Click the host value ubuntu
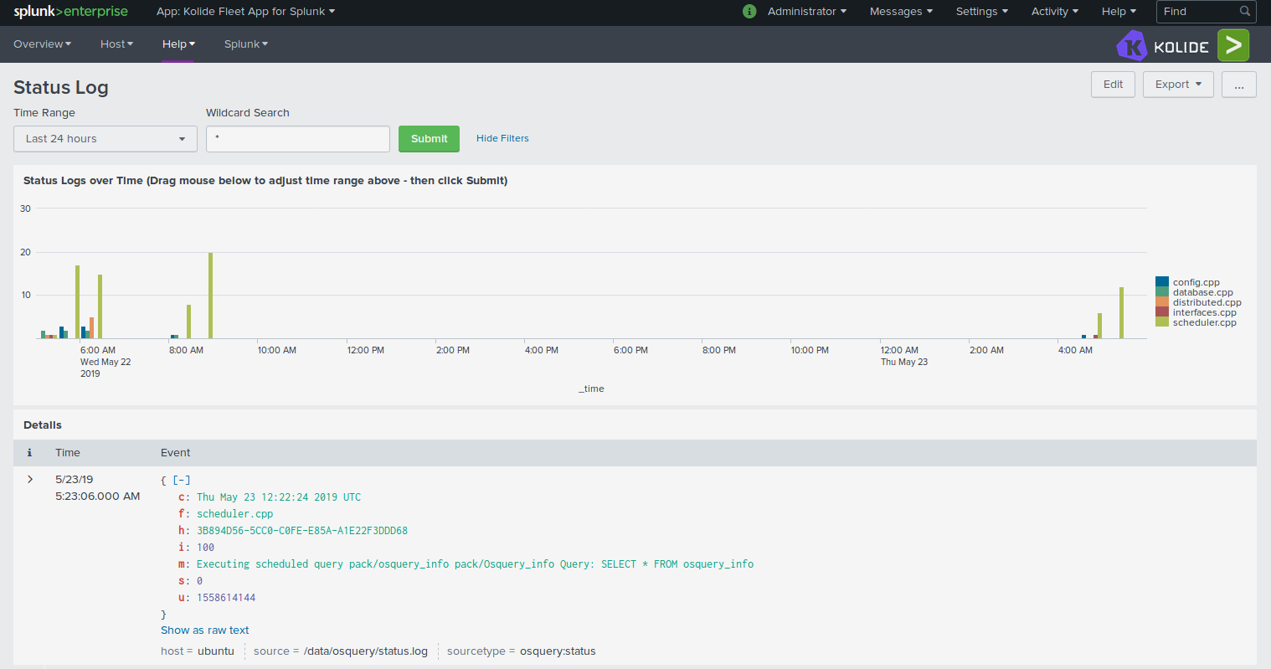Viewport: 1271px width, 669px height. pyautogui.click(x=216, y=651)
